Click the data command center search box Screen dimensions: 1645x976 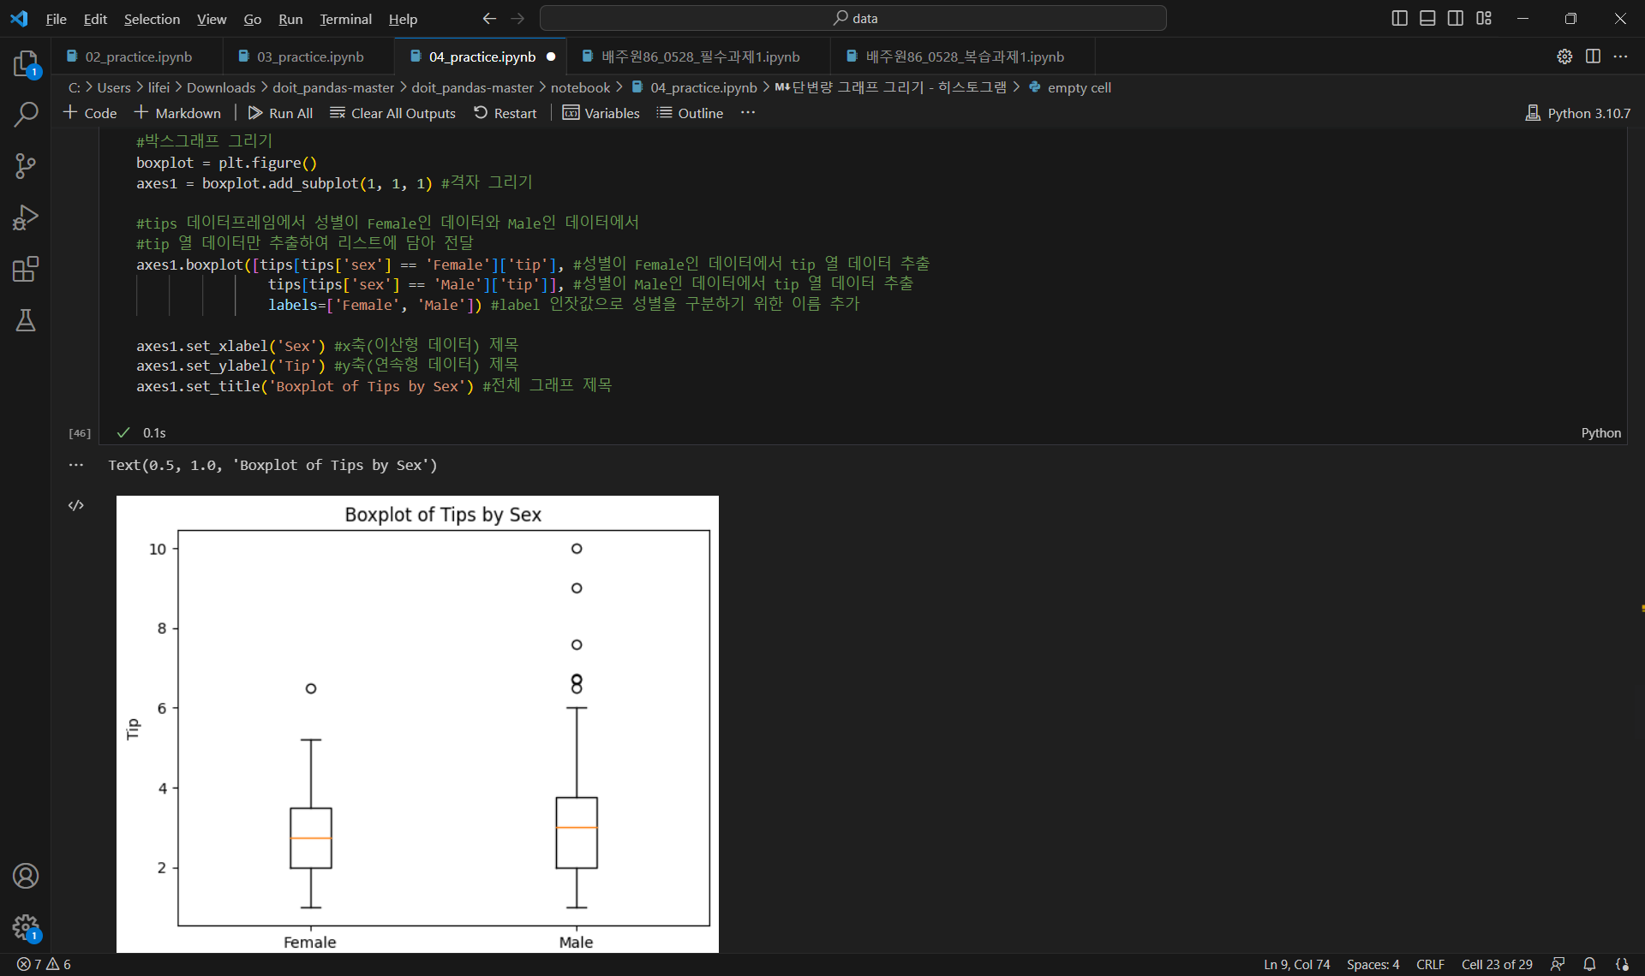(853, 18)
